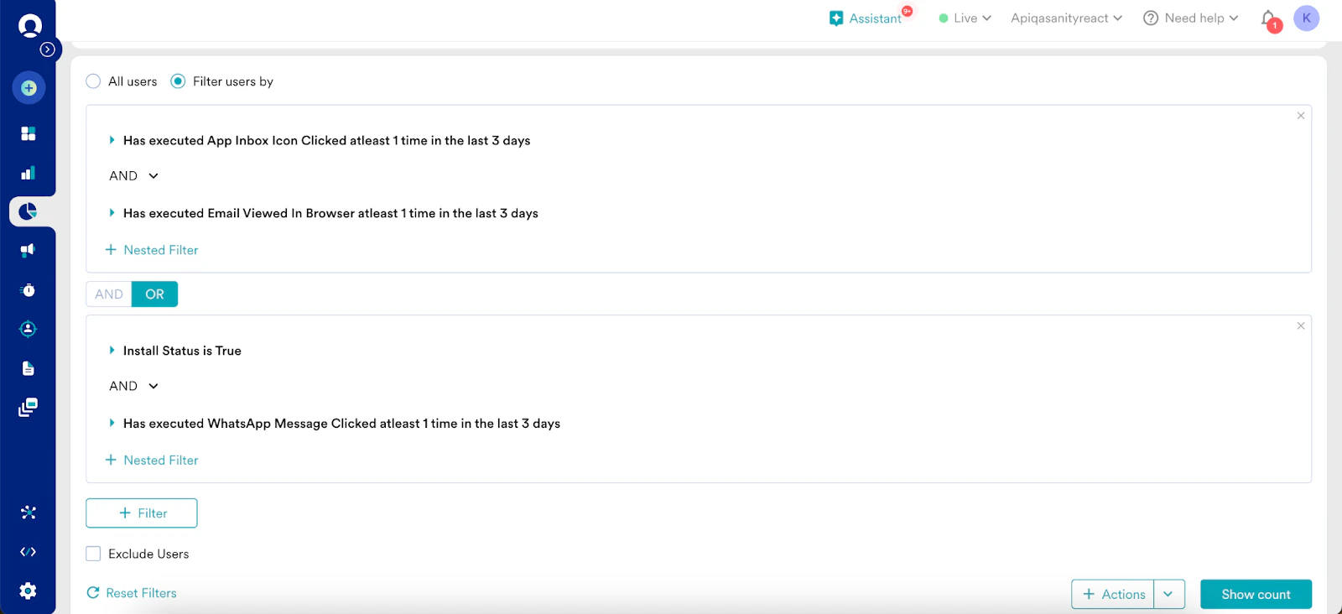Open the analytics bar chart icon
Viewport: 1342px width, 614px height.
pyautogui.click(x=29, y=173)
